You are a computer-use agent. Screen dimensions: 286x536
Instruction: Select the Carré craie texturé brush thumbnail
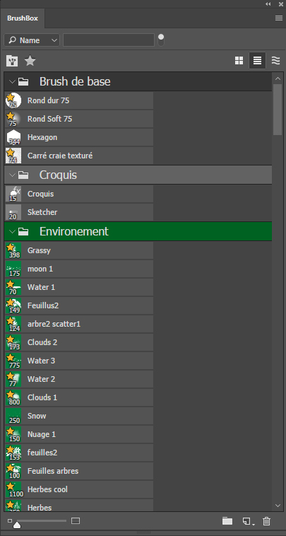point(13,156)
